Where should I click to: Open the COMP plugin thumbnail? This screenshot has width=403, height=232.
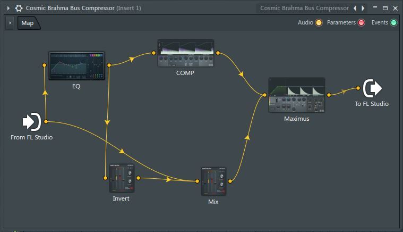[185, 53]
